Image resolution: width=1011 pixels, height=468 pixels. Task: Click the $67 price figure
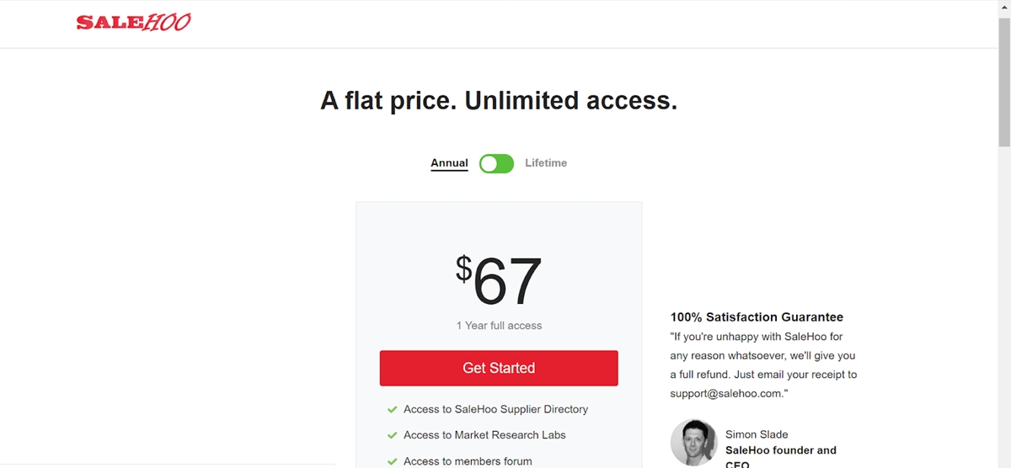[499, 281]
